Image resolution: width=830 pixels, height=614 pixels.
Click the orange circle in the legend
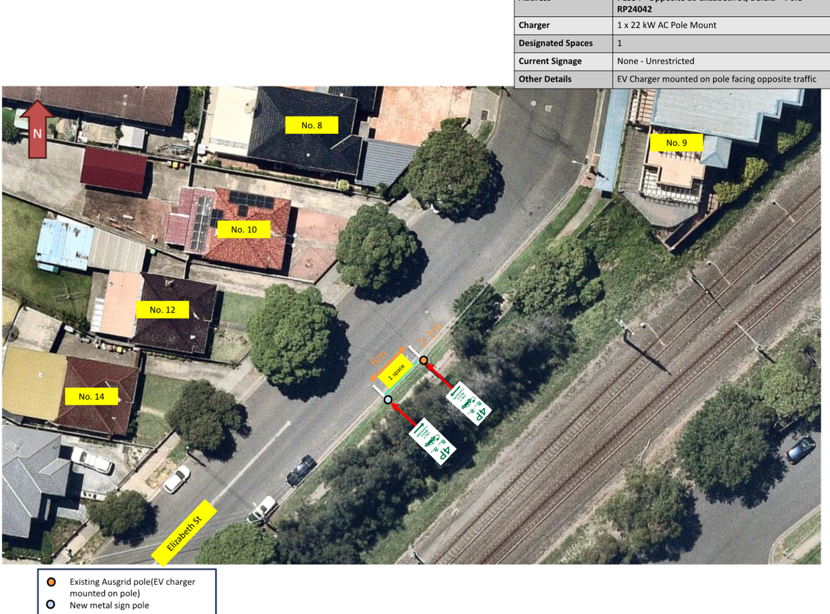tap(51, 582)
